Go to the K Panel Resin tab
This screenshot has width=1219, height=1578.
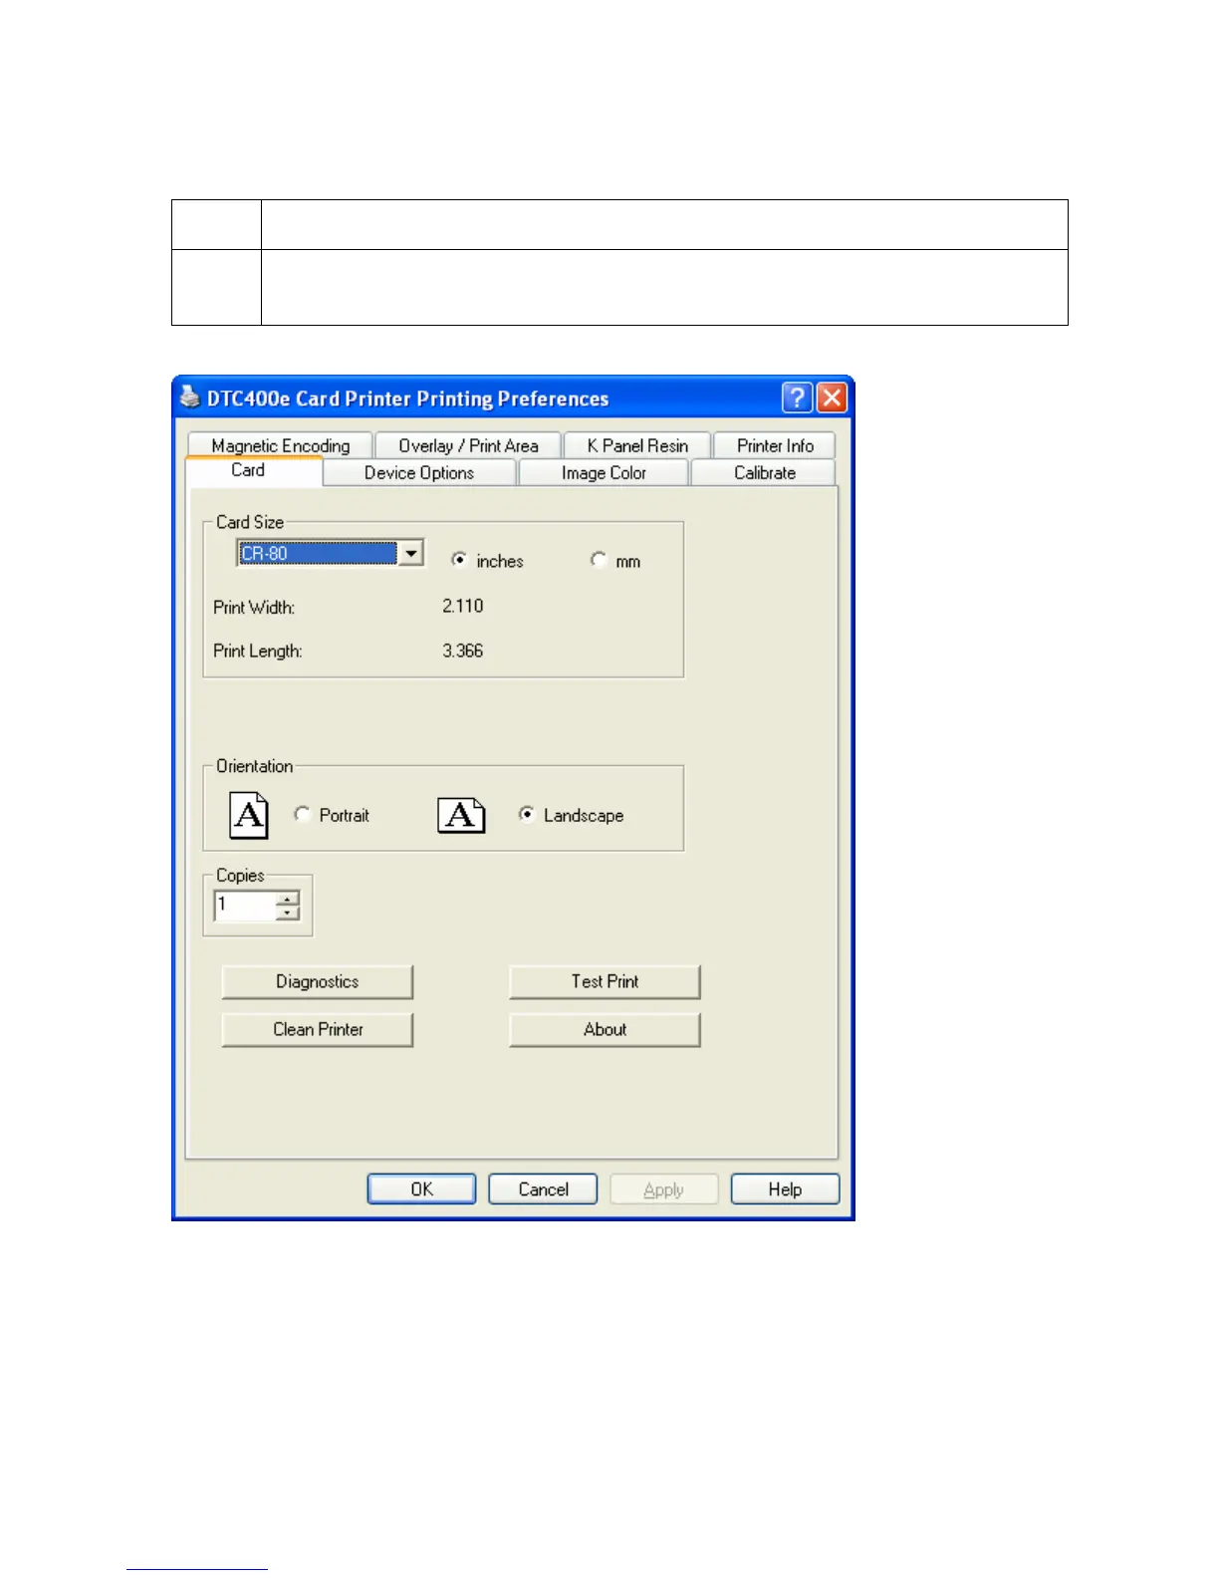pos(637,445)
